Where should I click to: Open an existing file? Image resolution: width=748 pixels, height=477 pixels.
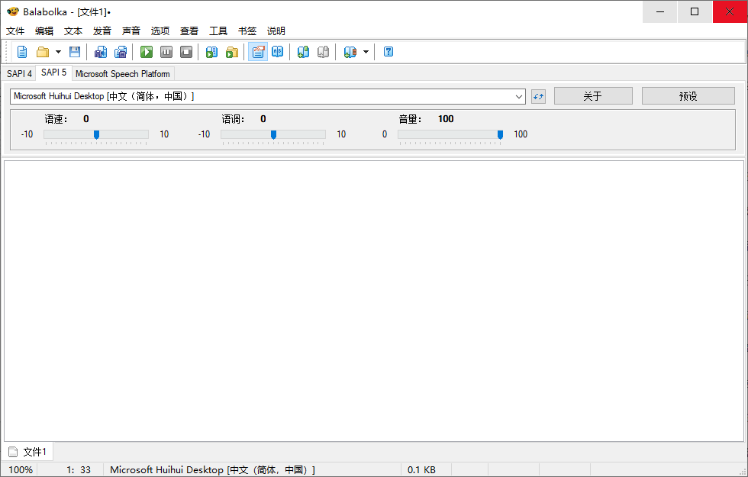pos(42,51)
